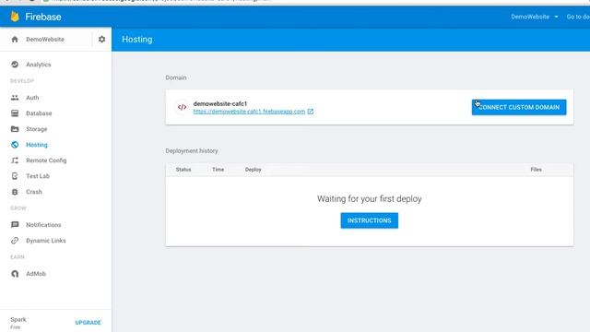Click the Remote Config icon

[15, 160]
